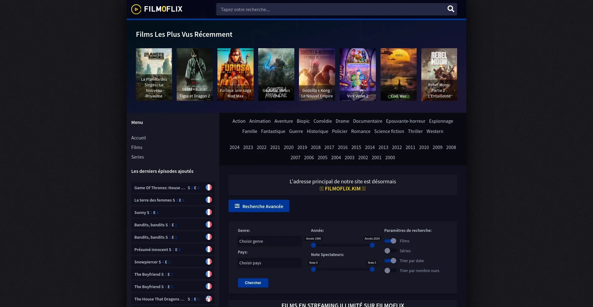This screenshot has height=307, width=593.
Task: Click the flag icon for Bandits, bandits S1 E1
Action: [x=209, y=224]
